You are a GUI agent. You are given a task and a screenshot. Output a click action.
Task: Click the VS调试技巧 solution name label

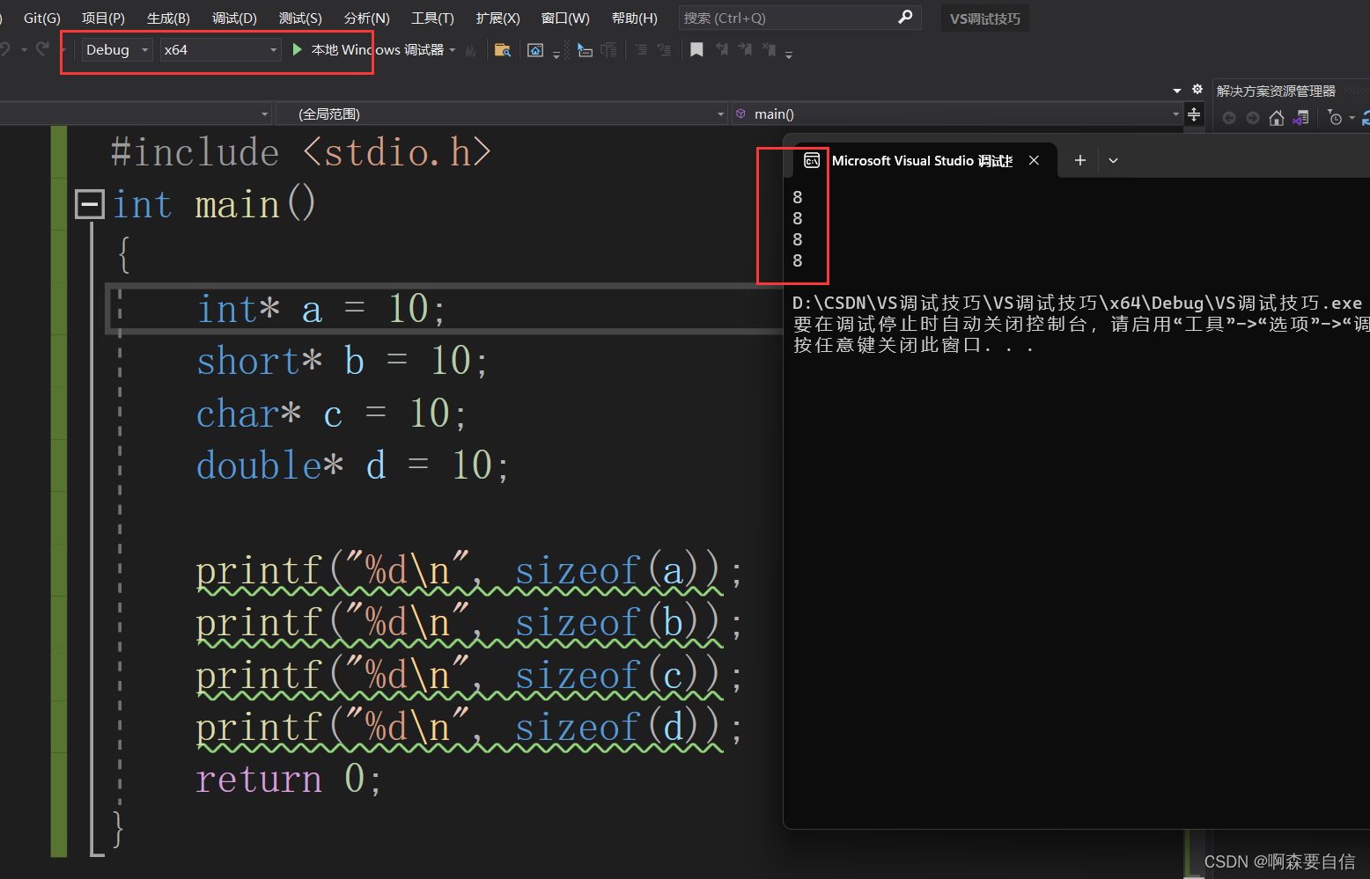pos(984,18)
